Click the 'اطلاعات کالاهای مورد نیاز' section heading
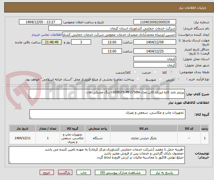The width and height of the screenshot is (214, 180). click(x=188, y=103)
